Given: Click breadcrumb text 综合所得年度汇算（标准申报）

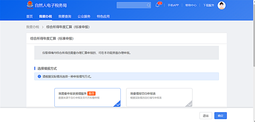Looking at the screenshot, I should (68, 27).
